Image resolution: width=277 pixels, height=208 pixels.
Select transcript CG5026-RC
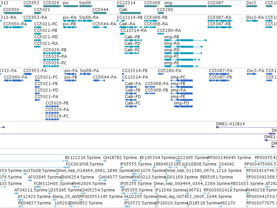point(51,67)
